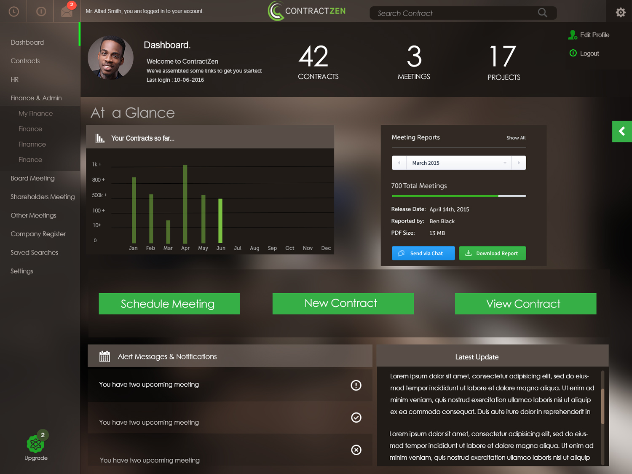Click the user profile photo
This screenshot has height=474, width=632.
coord(110,58)
